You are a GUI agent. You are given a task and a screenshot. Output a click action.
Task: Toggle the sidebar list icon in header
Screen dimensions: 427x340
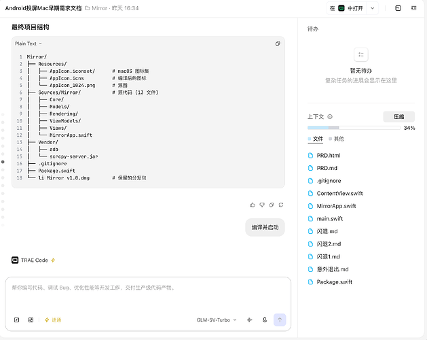tap(413, 8)
